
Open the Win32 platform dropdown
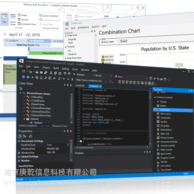(112, 76)
